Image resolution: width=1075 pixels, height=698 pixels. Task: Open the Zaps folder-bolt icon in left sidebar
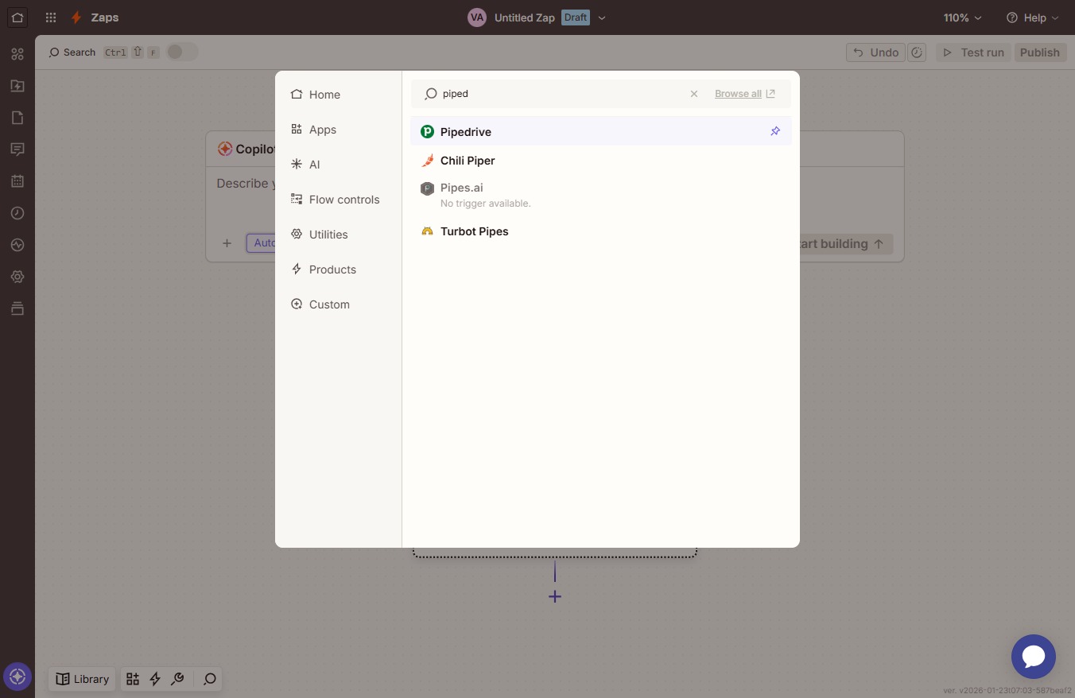[x=17, y=86]
